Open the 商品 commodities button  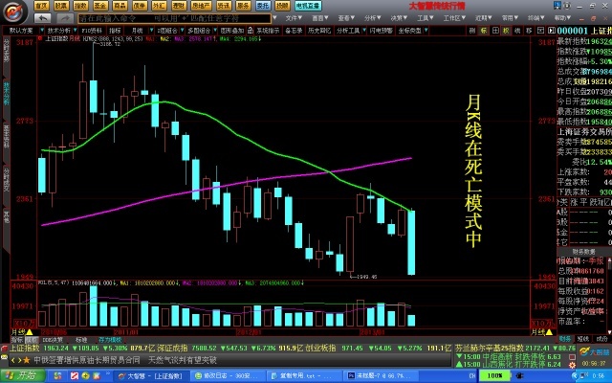coord(120,6)
